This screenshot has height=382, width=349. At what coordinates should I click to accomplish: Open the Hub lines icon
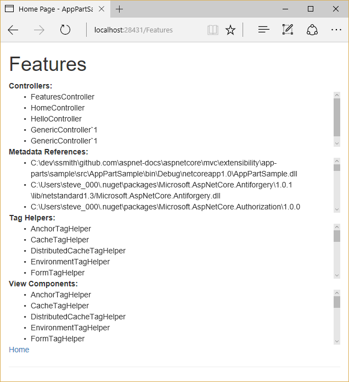point(264,30)
